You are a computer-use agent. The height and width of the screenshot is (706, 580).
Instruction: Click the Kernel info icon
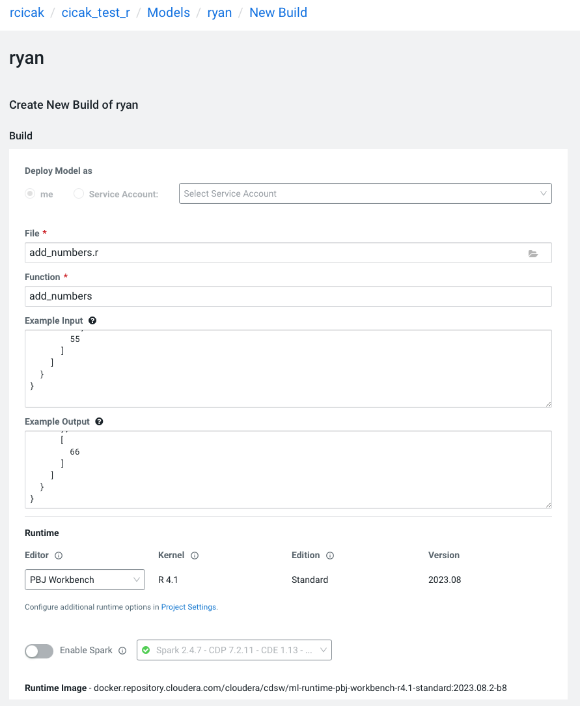tap(195, 556)
